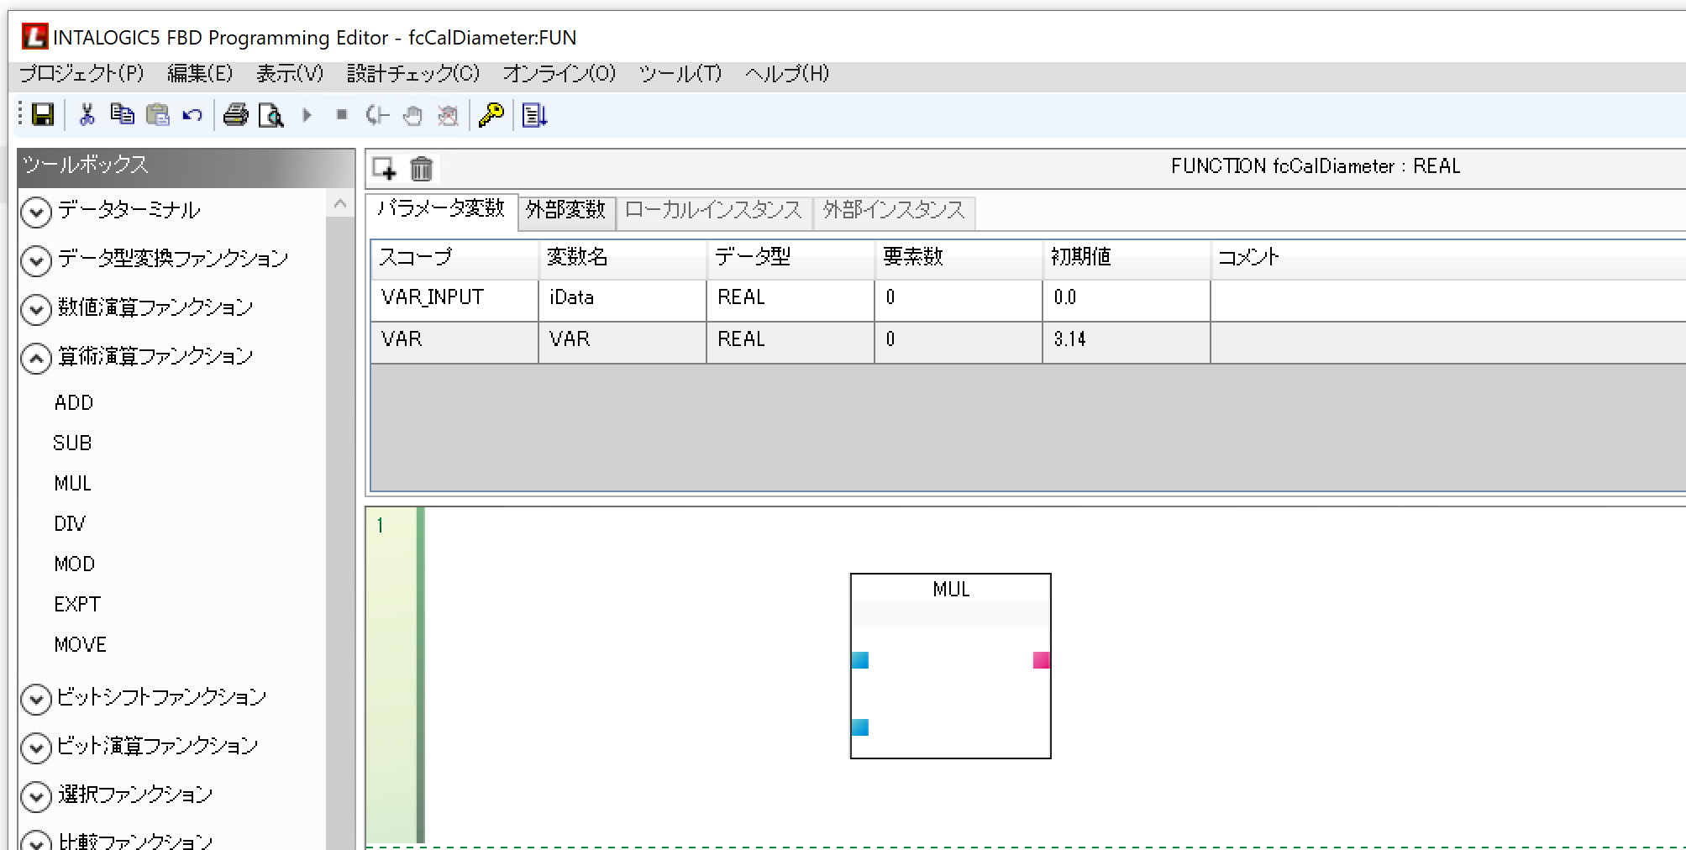Click the undo arrow icon
Screen dimensions: 1686x850
click(x=192, y=115)
